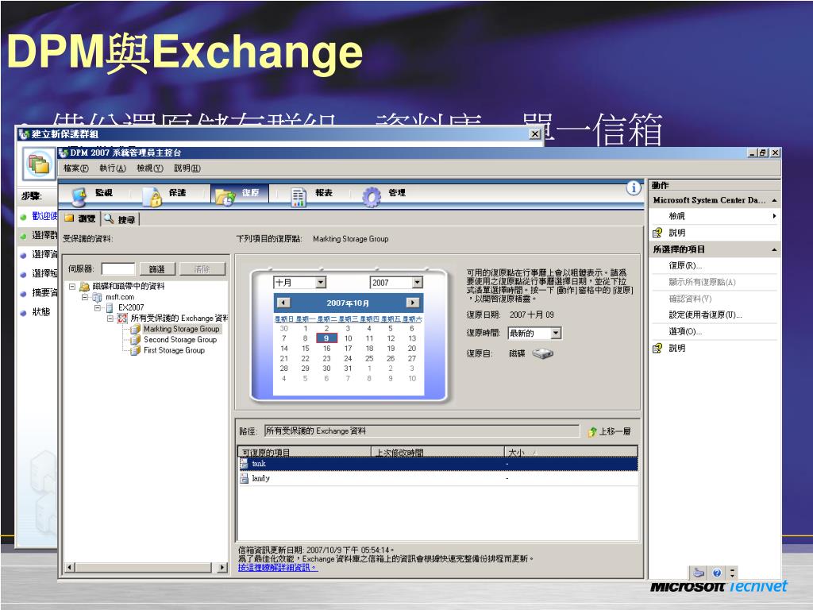Click in the 伺服器 input field

point(118,268)
